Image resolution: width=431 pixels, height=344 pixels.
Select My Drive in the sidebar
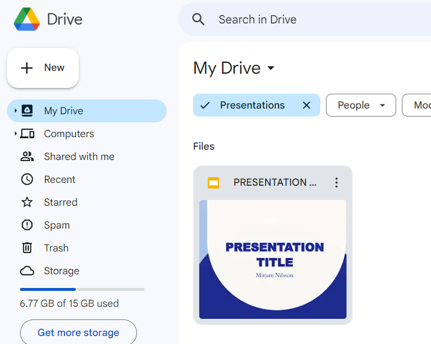click(63, 111)
